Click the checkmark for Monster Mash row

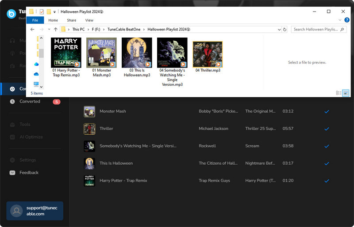click(327, 111)
